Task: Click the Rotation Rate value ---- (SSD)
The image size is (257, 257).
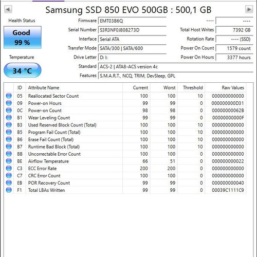Action: point(234,39)
